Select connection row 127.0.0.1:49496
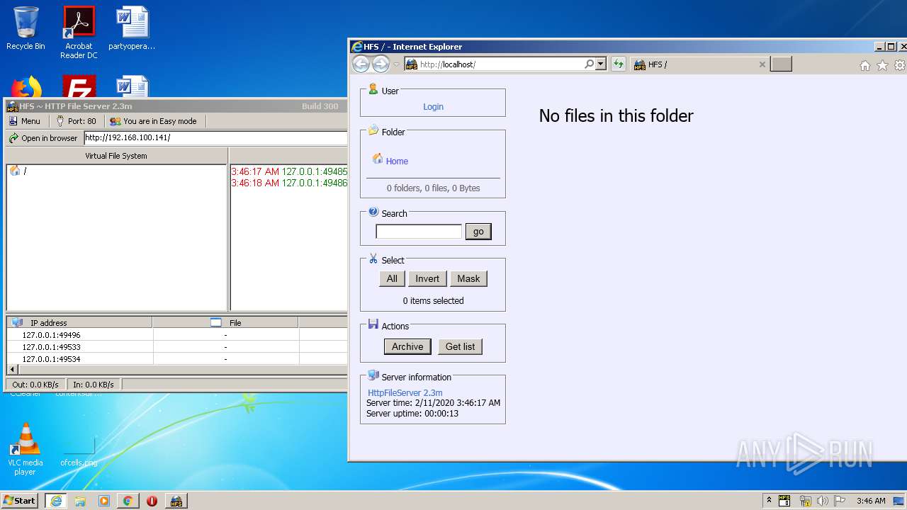 click(x=51, y=335)
